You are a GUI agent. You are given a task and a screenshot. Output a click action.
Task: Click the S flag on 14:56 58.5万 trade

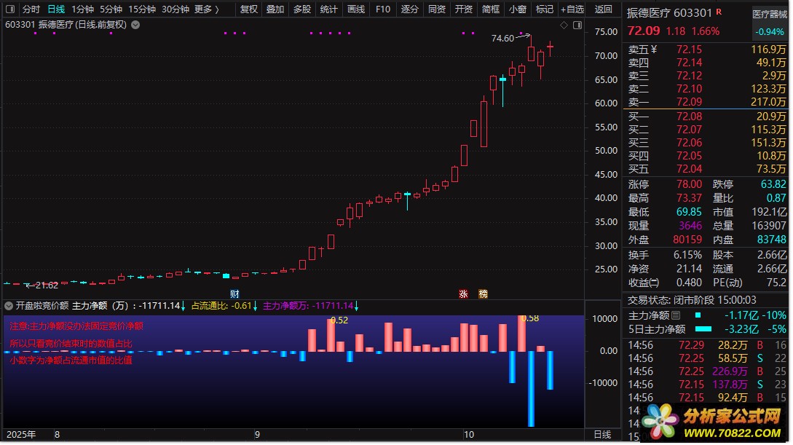pyautogui.click(x=760, y=358)
